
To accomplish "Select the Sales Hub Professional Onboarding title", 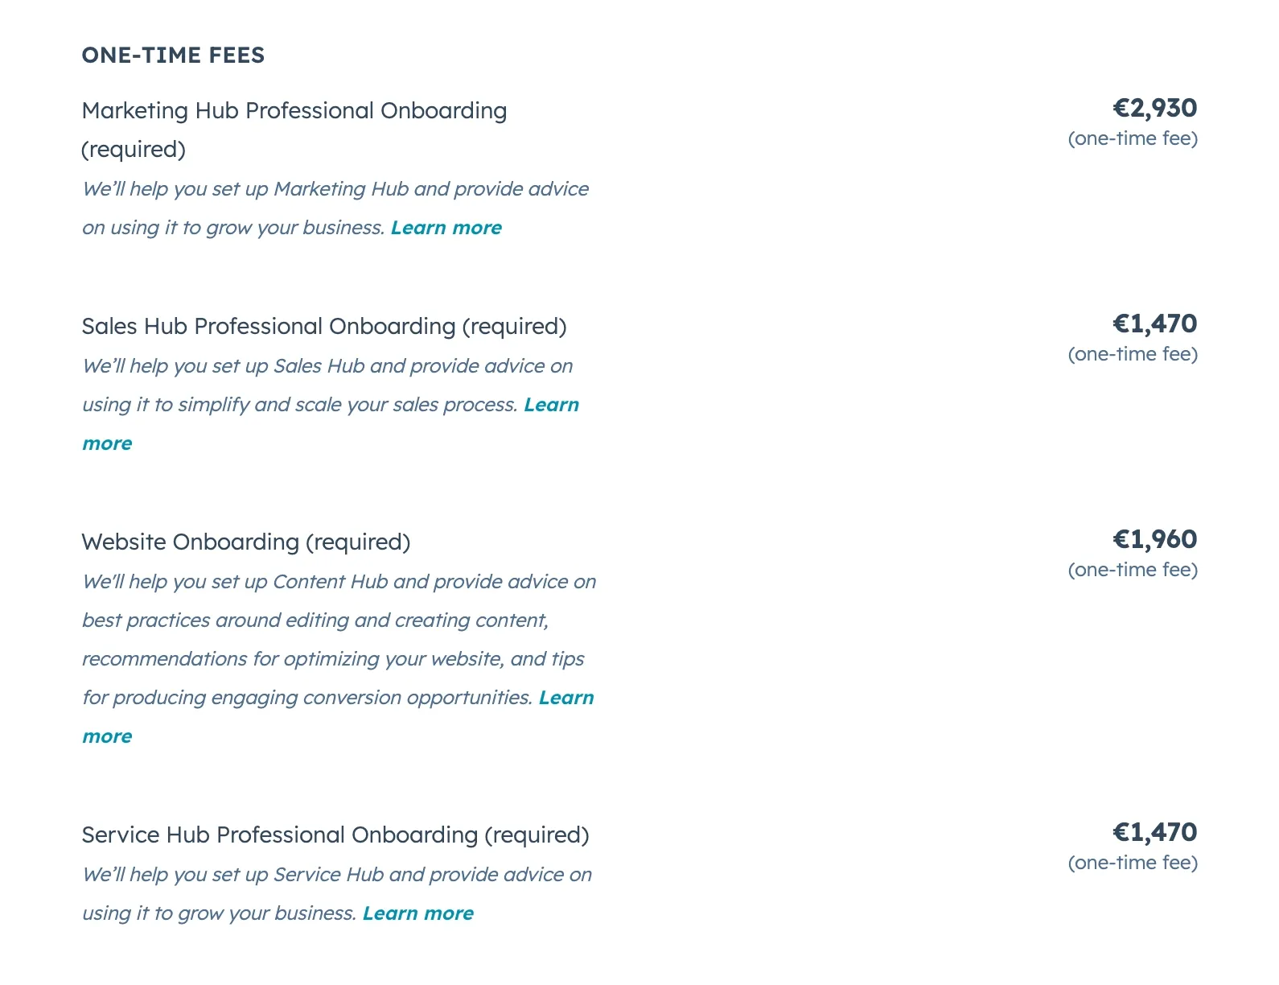I will tap(323, 327).
